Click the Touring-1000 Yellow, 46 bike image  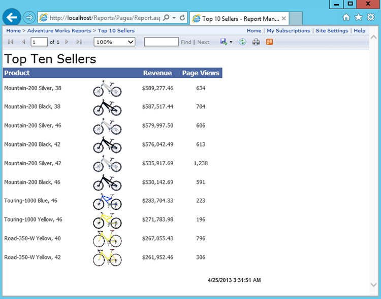point(107,220)
